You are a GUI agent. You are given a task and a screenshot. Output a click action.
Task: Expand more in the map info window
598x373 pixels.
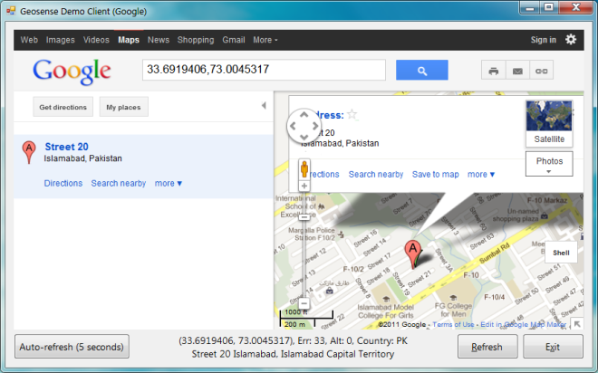pos(481,174)
